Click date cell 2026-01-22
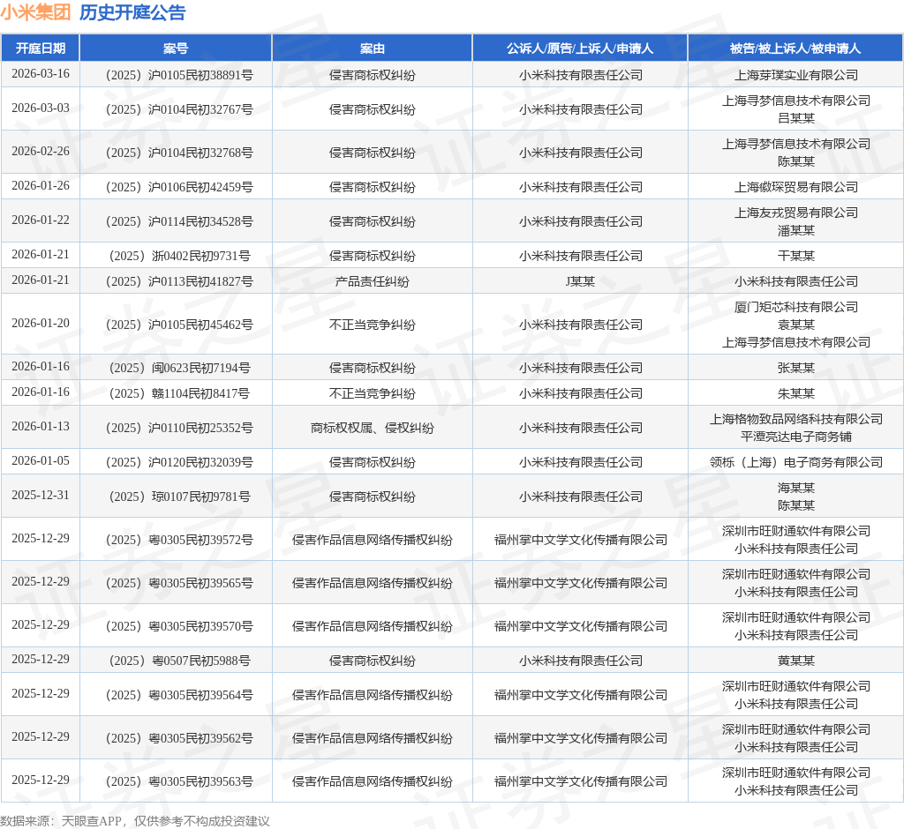The width and height of the screenshot is (904, 829). click(x=41, y=220)
